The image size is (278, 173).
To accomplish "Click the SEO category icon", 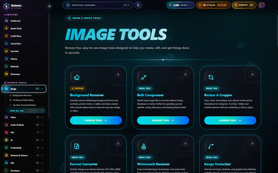I will pos(6,163).
